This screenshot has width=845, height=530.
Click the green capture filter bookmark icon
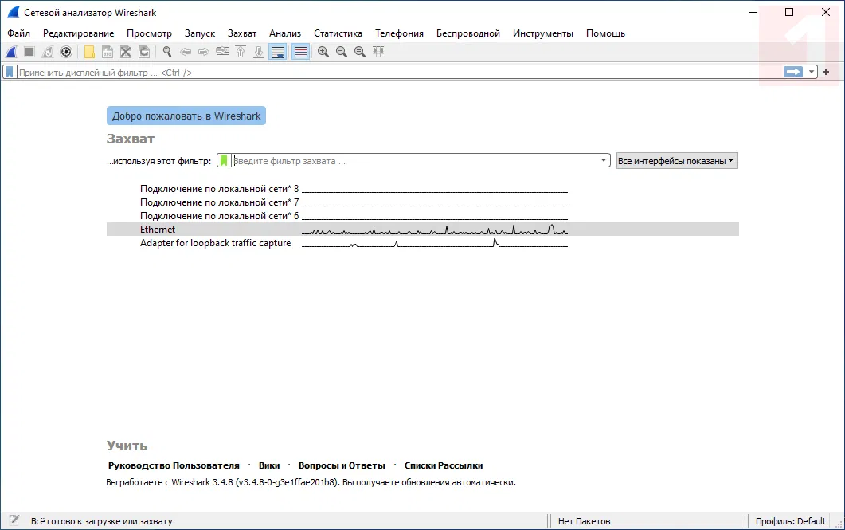point(224,161)
